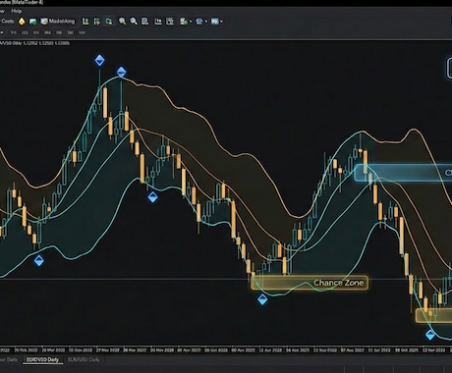Click the blue diamond at the far-left trough
The image size is (452, 373).
[x=39, y=261]
